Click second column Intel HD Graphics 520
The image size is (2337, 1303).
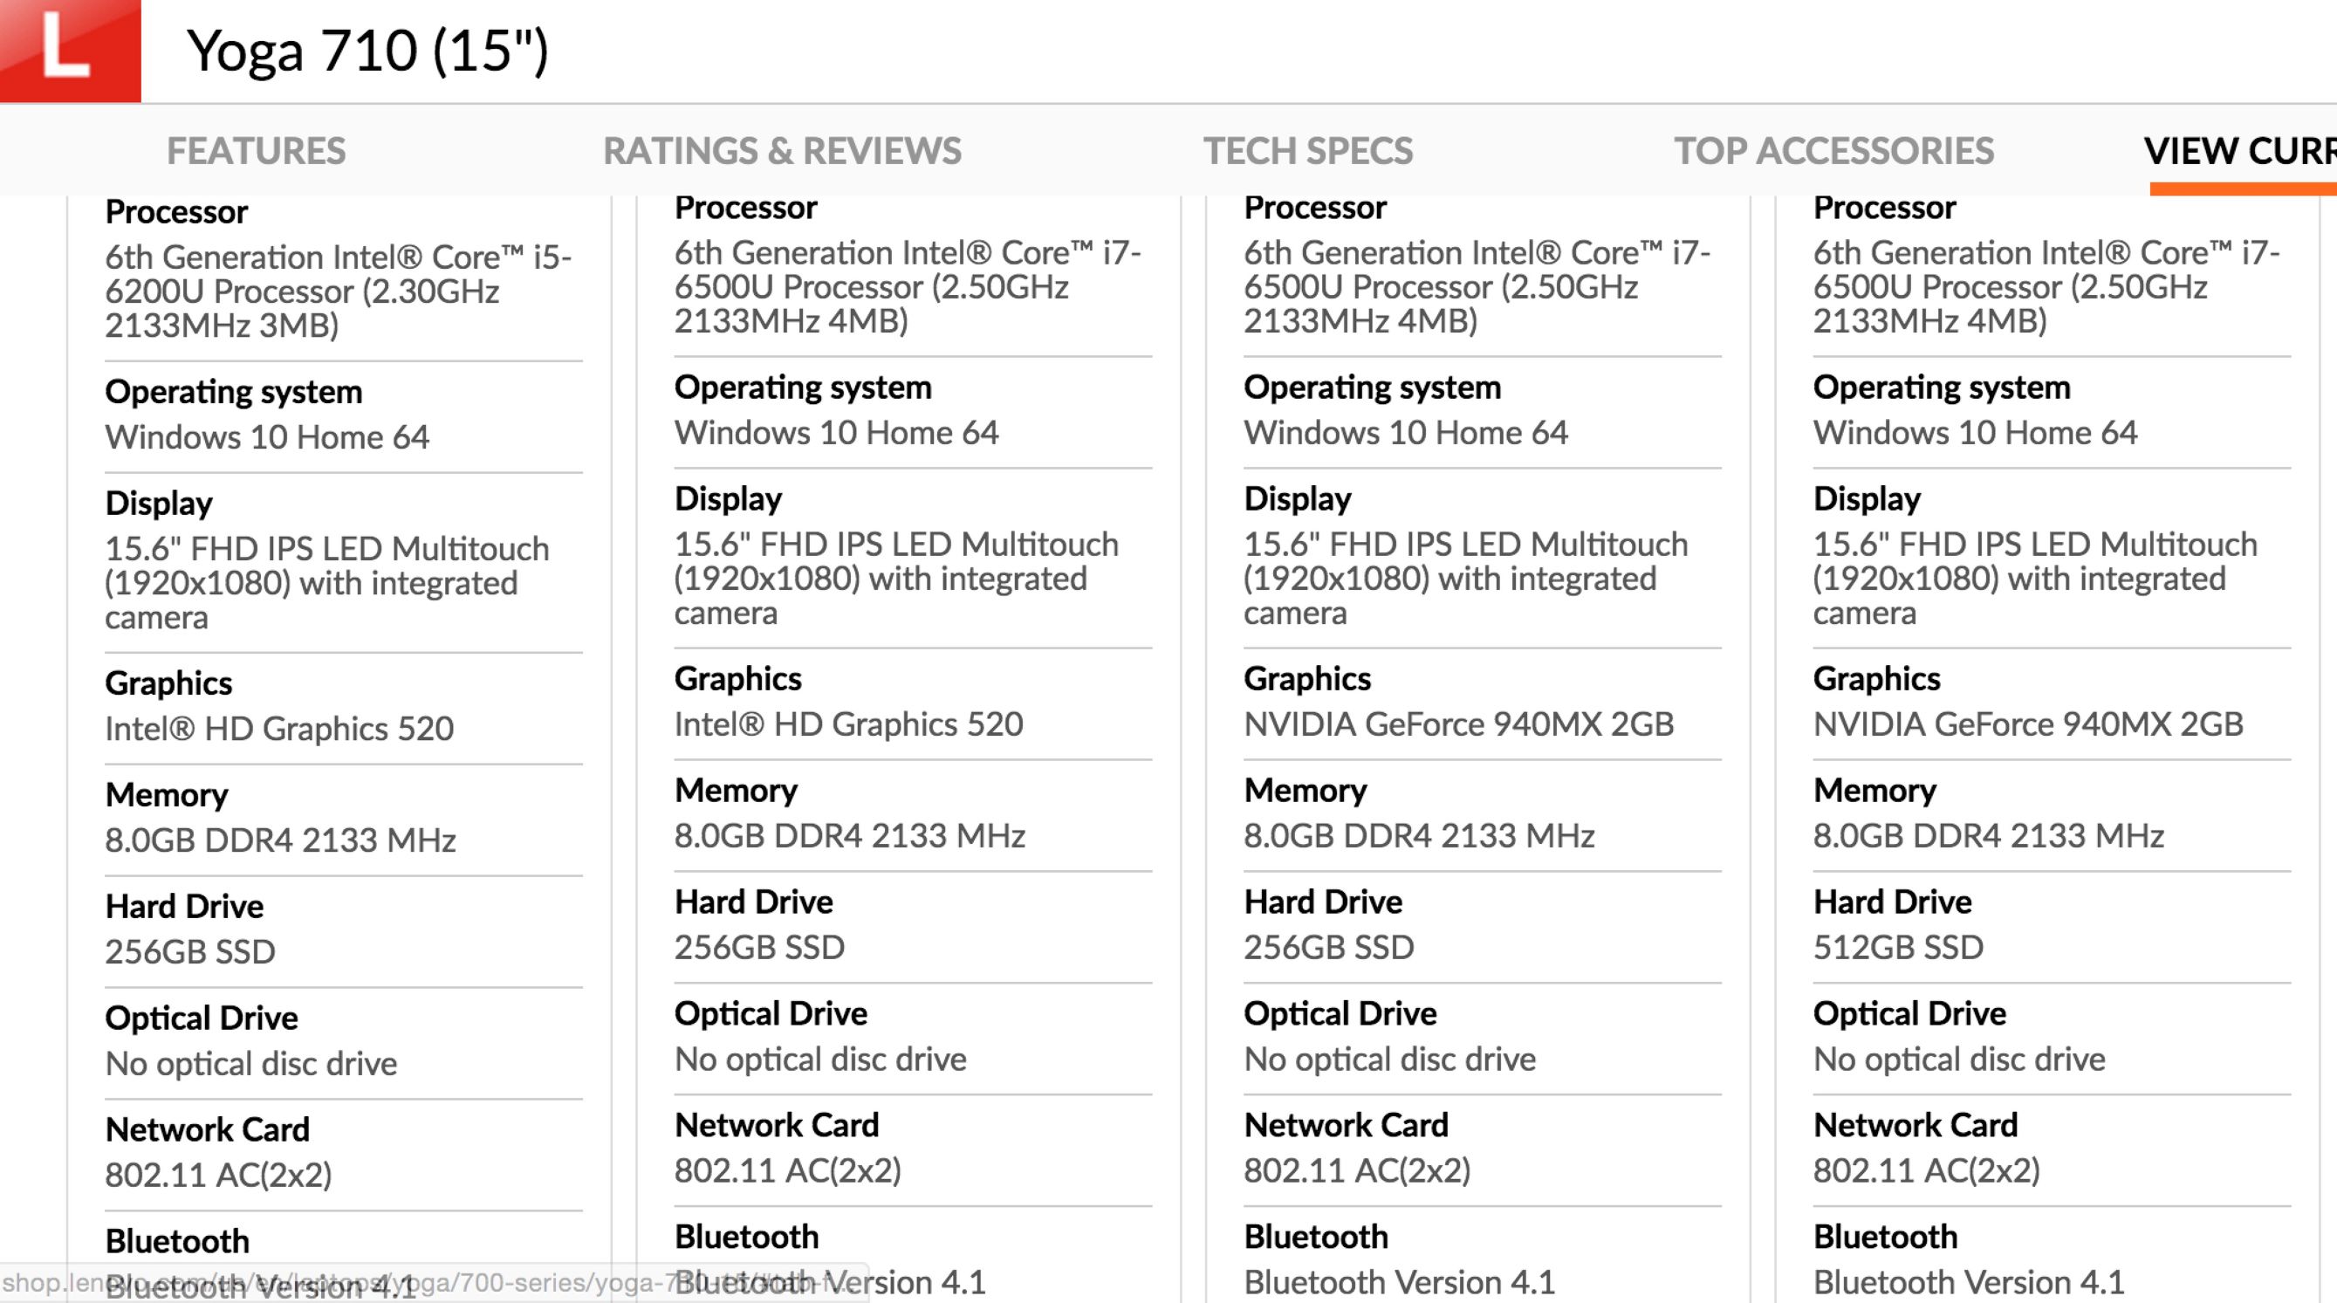click(x=848, y=724)
